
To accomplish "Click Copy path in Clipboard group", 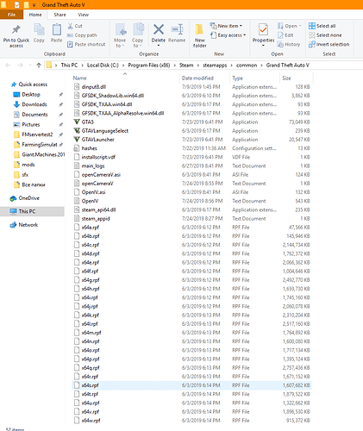I will pyautogui.click(x=82, y=35).
